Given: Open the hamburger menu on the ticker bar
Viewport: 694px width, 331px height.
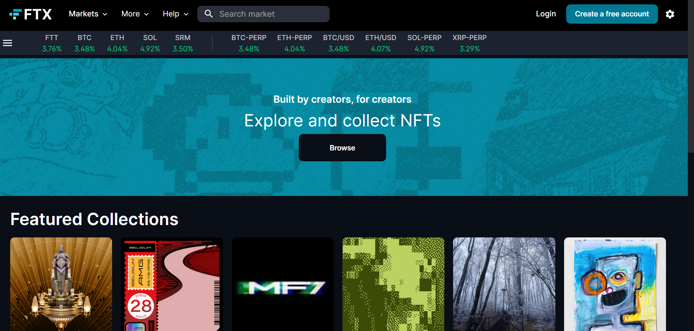Looking at the screenshot, I should [x=7, y=43].
